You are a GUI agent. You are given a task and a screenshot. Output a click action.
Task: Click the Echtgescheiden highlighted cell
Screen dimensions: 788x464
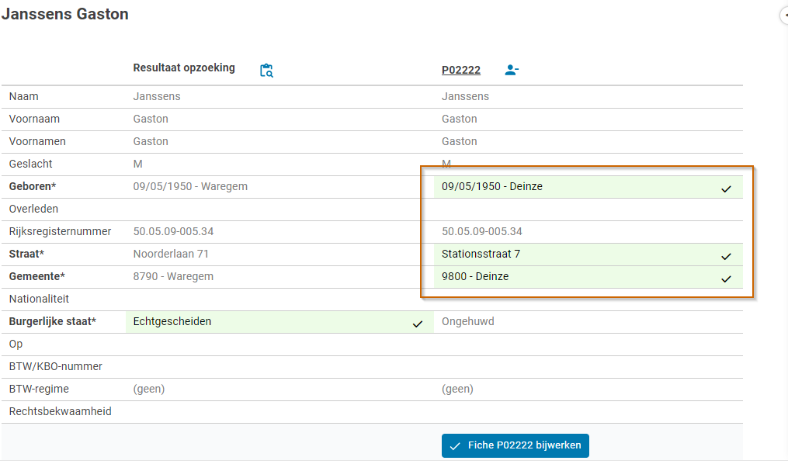279,322
